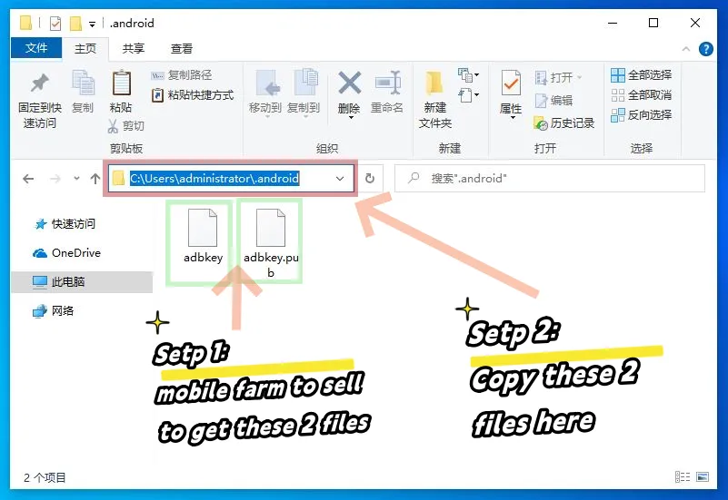Open the Properties icon in ribbon
The width and height of the screenshot is (728, 500).
point(511,86)
